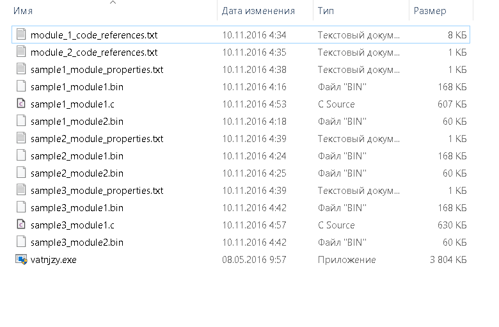Click the sample1_module1.c source file icon

click(21, 104)
